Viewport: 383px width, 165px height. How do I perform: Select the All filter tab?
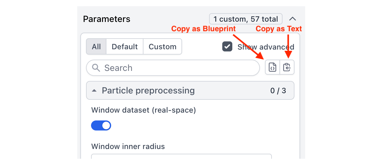[x=96, y=47]
